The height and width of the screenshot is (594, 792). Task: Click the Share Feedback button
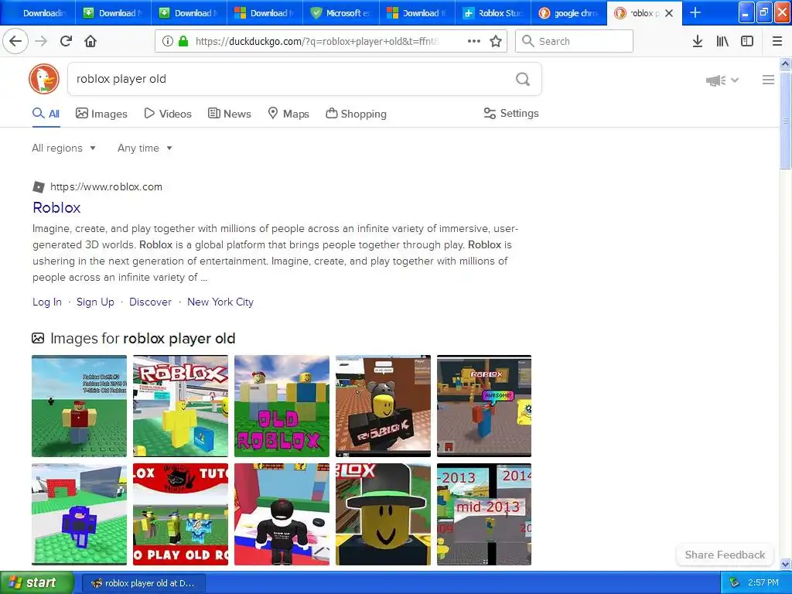[725, 555]
